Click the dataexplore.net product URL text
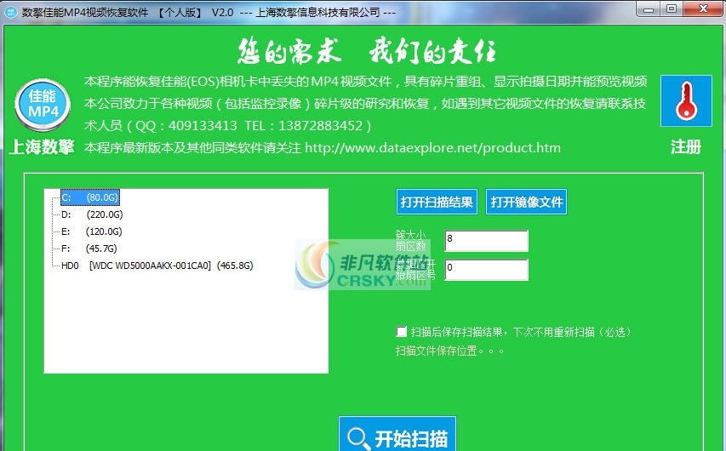The image size is (726, 451). point(432,148)
